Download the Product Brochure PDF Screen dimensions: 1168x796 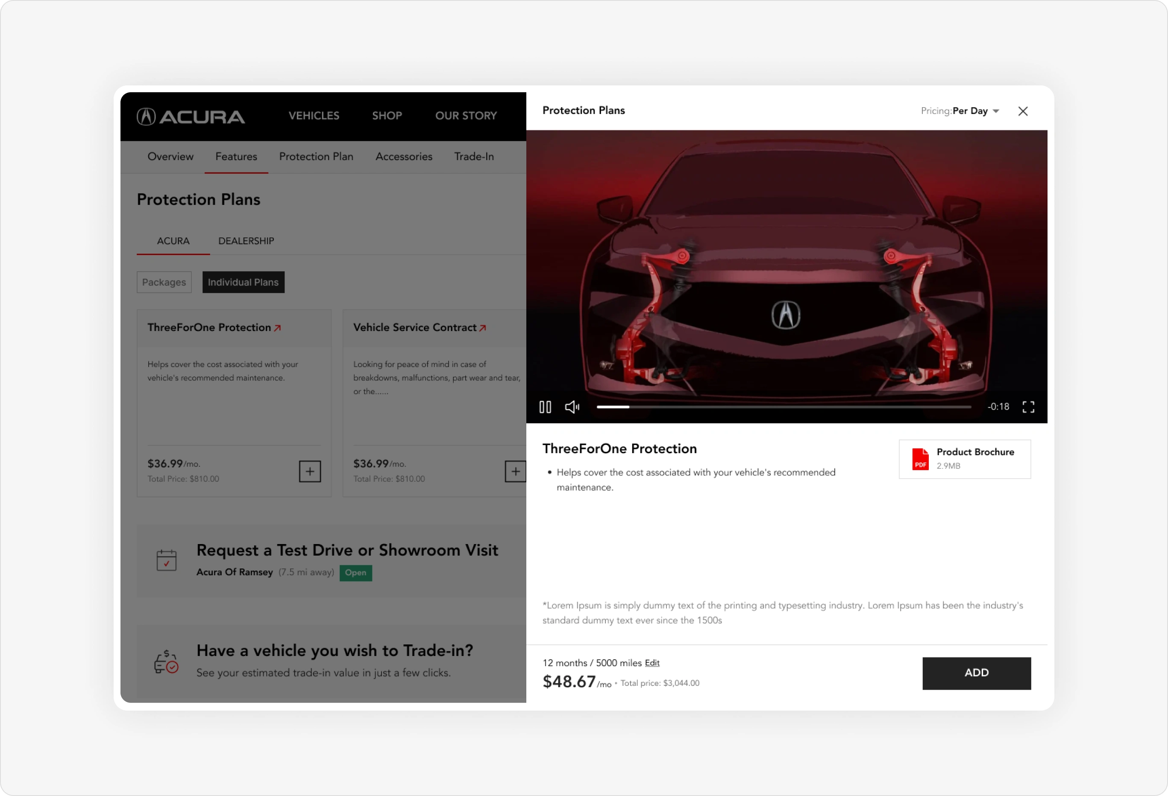965,459
